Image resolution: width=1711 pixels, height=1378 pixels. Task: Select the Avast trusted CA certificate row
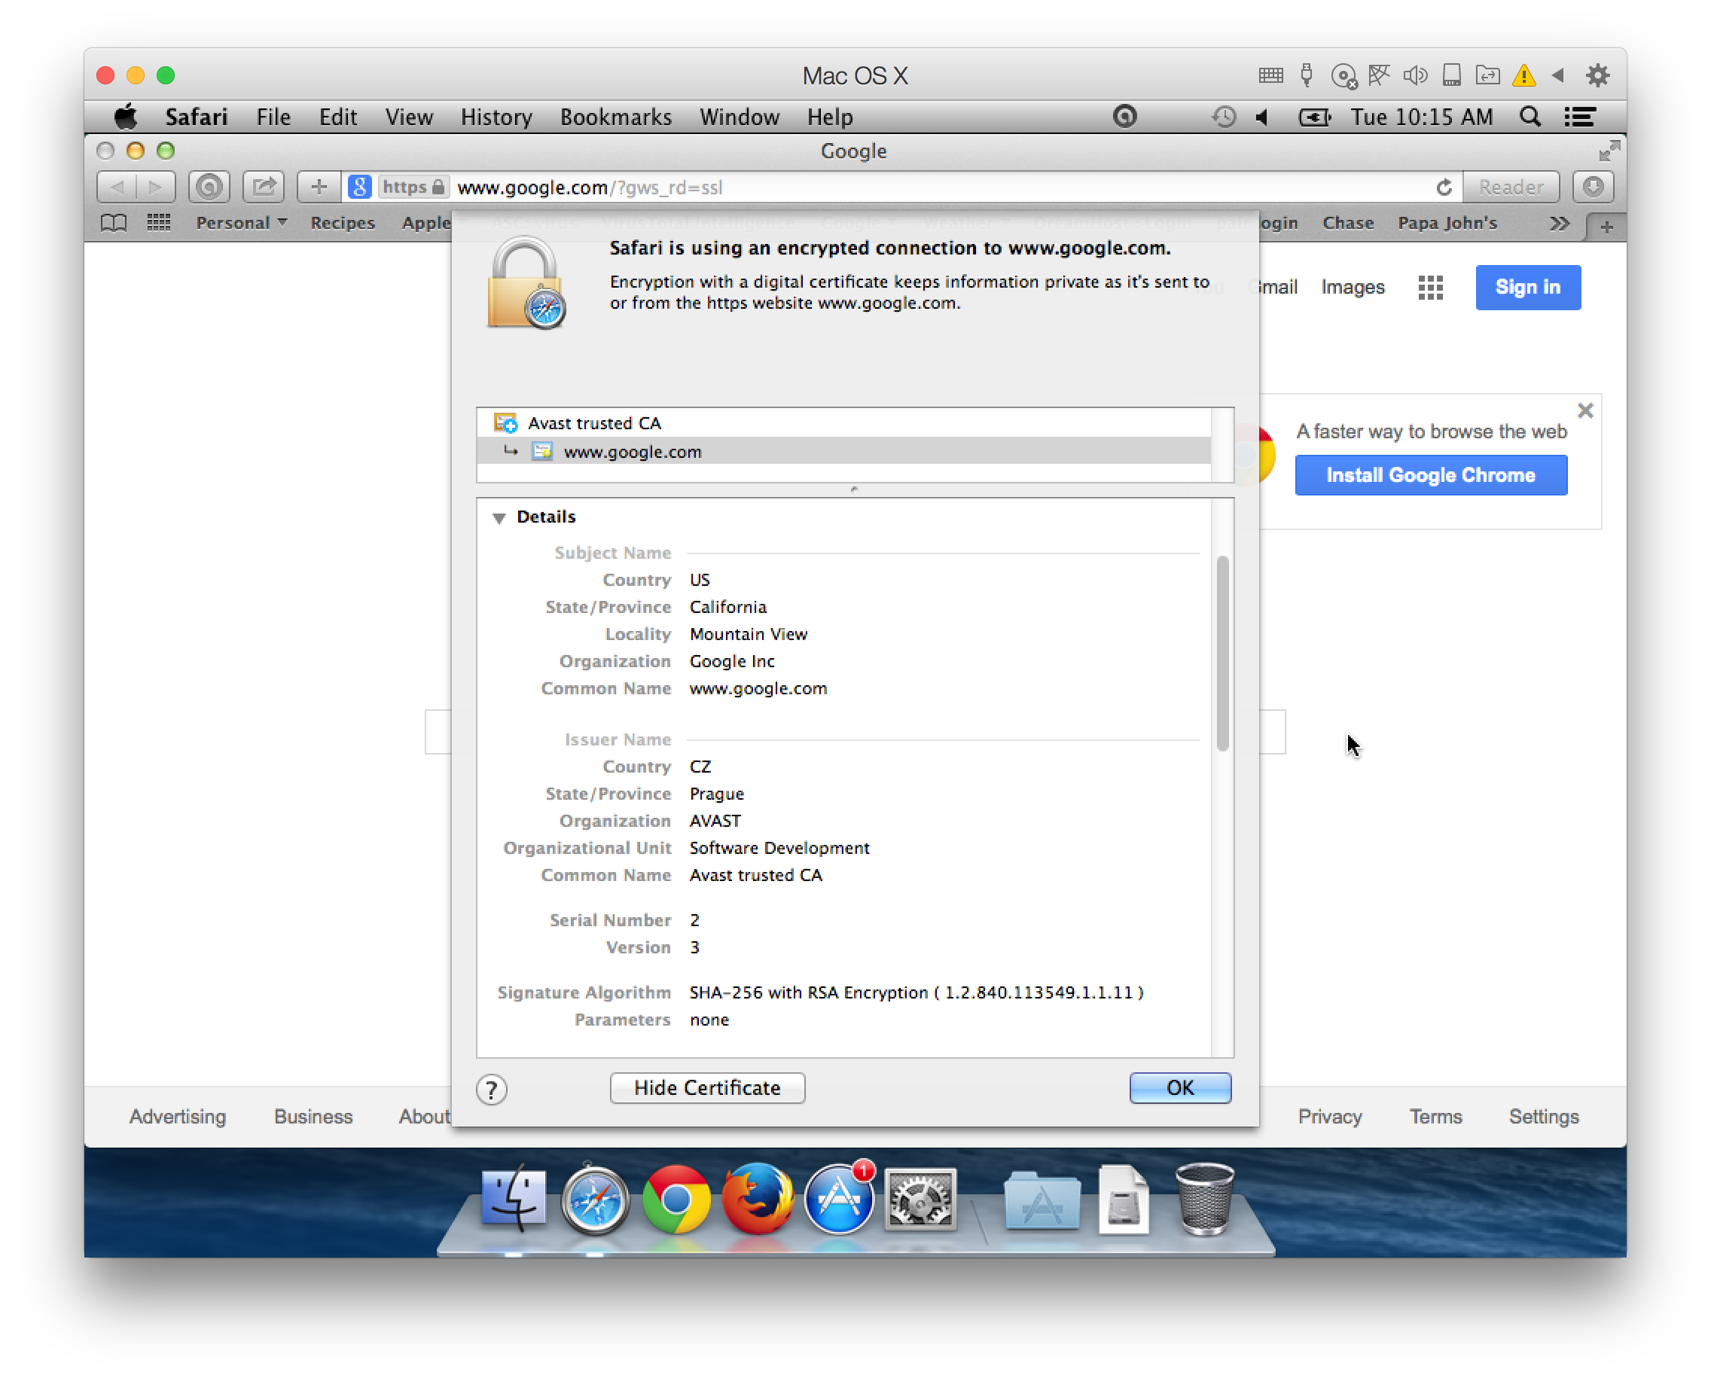pos(844,423)
